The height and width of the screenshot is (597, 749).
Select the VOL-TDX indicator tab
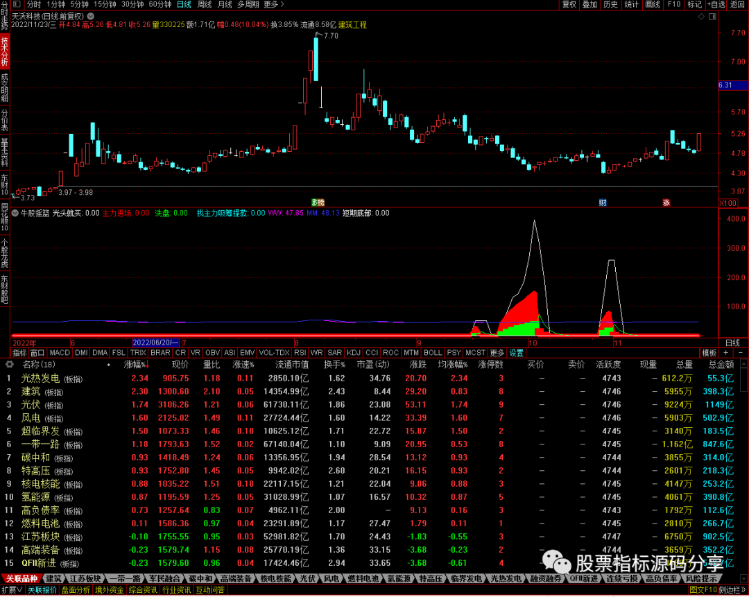click(274, 352)
